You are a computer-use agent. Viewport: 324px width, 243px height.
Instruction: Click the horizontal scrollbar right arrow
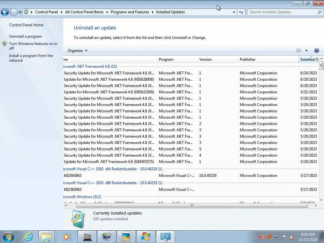[316, 205]
